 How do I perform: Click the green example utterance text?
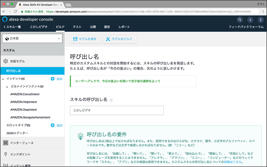click(x=118, y=81)
